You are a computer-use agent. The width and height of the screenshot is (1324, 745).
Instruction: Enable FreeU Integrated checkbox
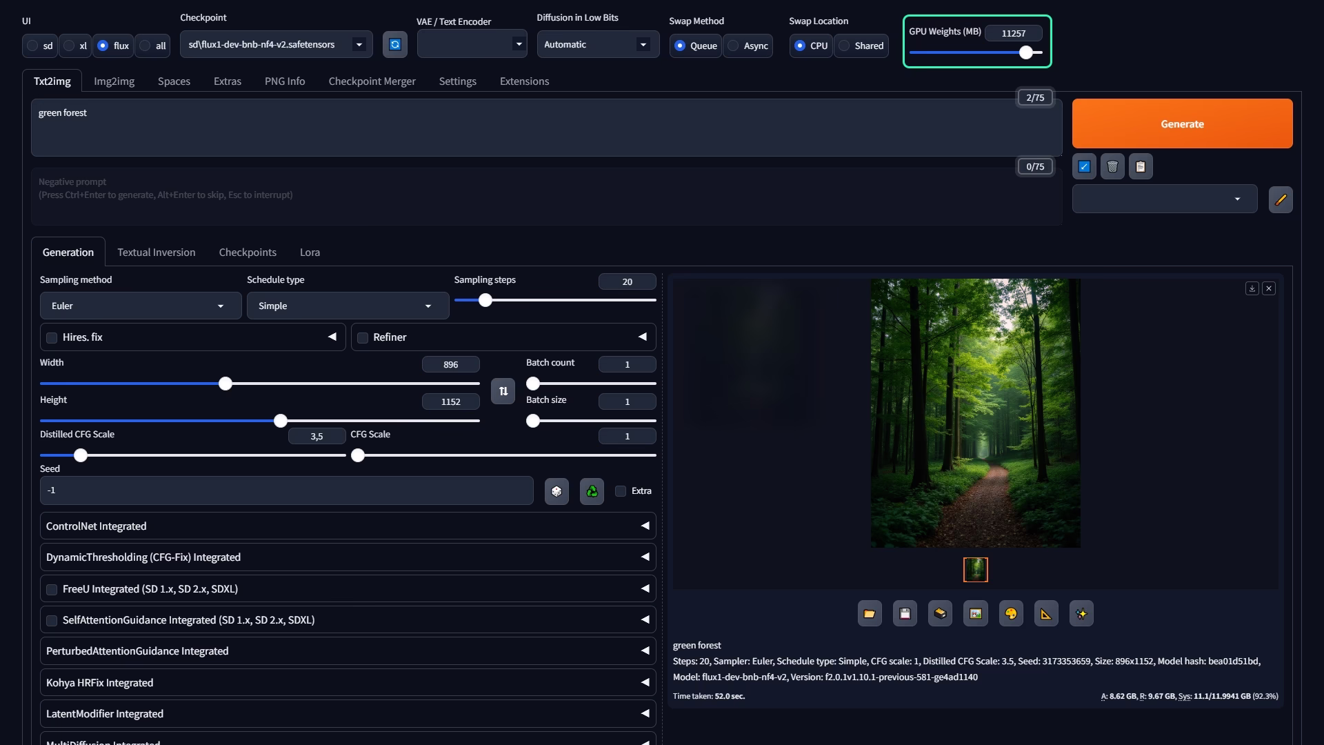point(52,590)
